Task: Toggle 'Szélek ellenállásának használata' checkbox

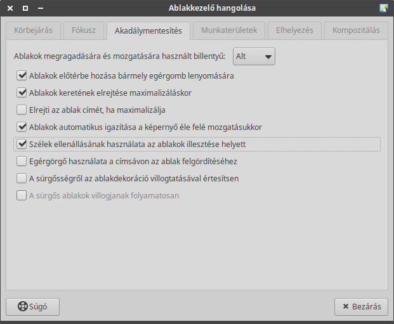Action: click(22, 145)
